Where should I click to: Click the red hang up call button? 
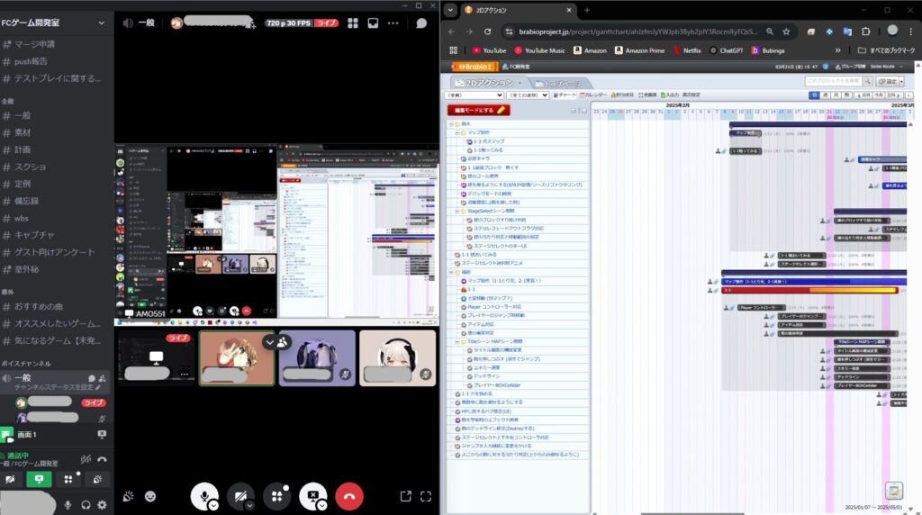click(348, 495)
